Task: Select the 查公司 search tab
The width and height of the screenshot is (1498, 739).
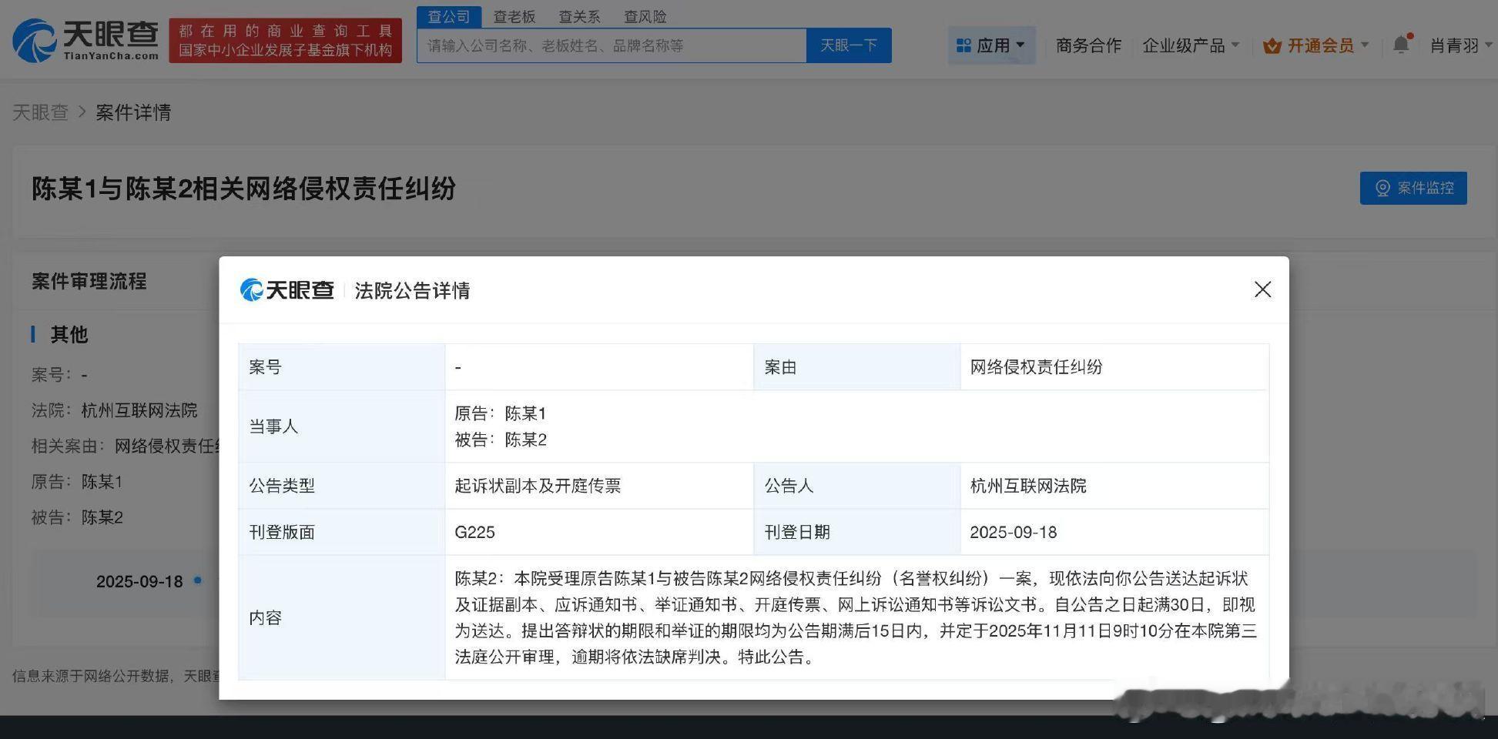Action: click(449, 17)
